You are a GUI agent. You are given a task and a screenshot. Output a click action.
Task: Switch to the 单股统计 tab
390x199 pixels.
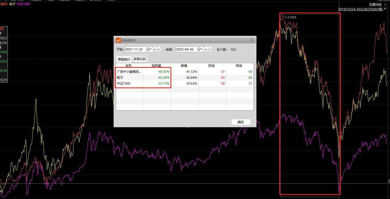(x=124, y=59)
